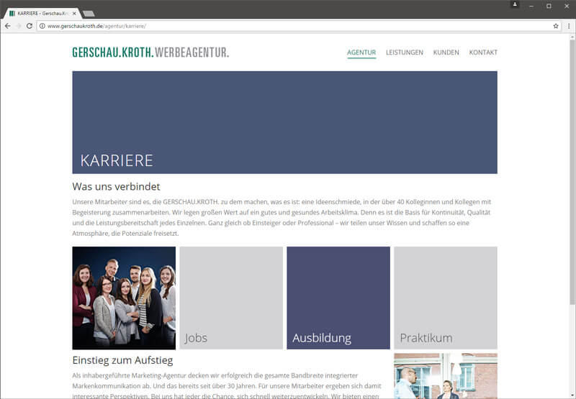Minimize the browser window
576x399 pixels.
(531, 6)
